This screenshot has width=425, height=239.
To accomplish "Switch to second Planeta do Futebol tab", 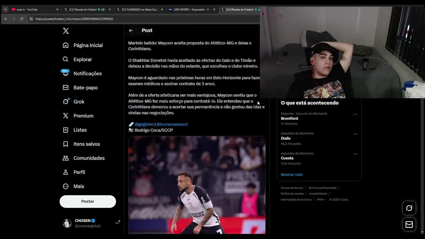I will click(x=240, y=10).
